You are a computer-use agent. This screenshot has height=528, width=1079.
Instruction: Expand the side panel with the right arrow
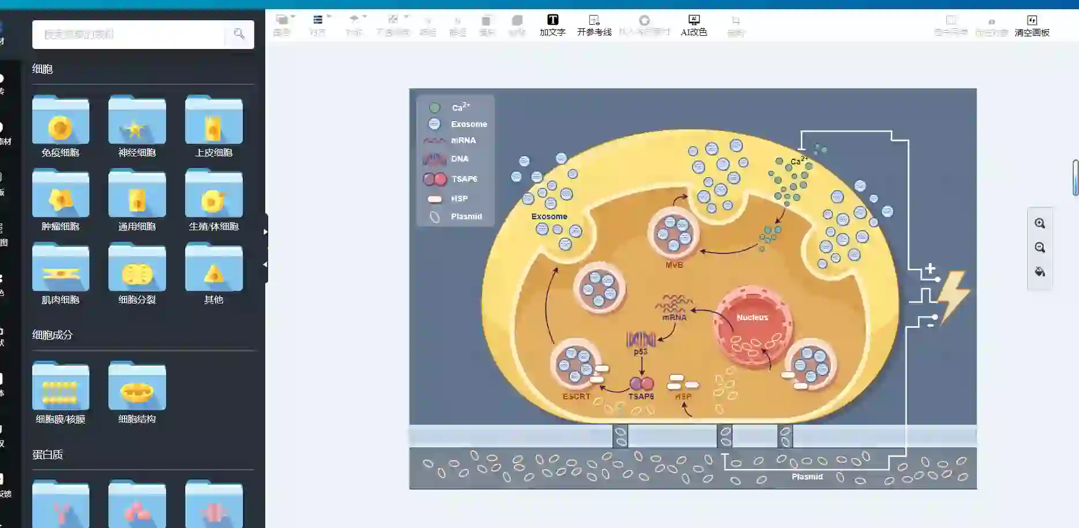click(265, 232)
